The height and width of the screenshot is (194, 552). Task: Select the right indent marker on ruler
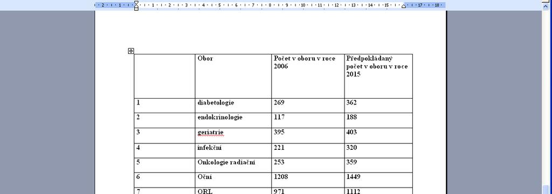point(403,6)
